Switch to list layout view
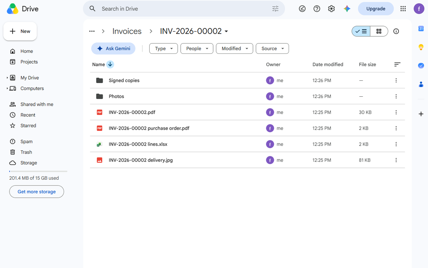This screenshot has height=268, width=428. click(x=361, y=31)
